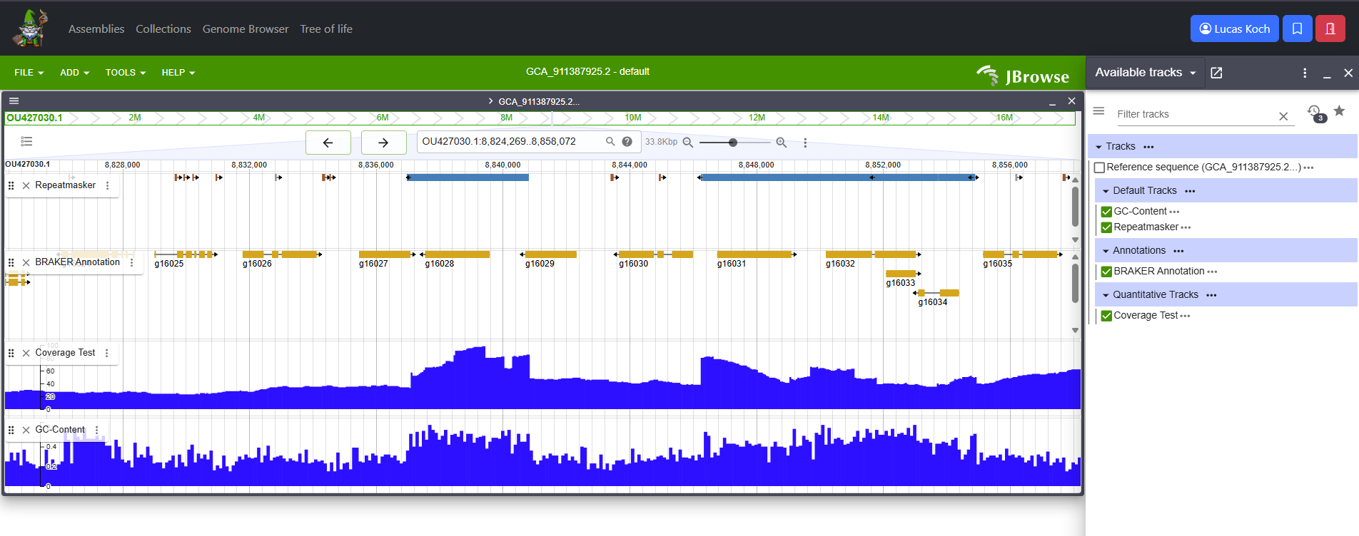This screenshot has height=536, width=1359.
Task: Open Coverage Test track options menu
Action: pos(107,353)
